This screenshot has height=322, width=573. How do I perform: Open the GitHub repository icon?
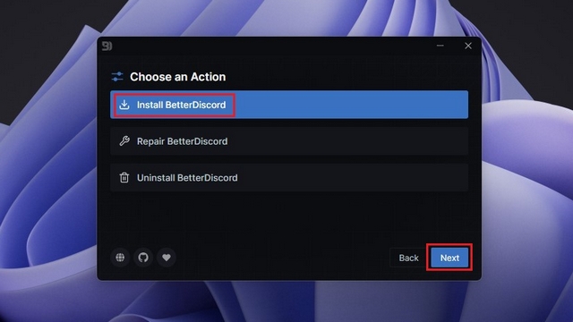point(143,258)
